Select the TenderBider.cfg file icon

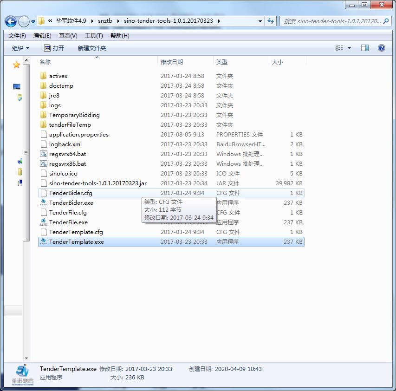coord(44,193)
